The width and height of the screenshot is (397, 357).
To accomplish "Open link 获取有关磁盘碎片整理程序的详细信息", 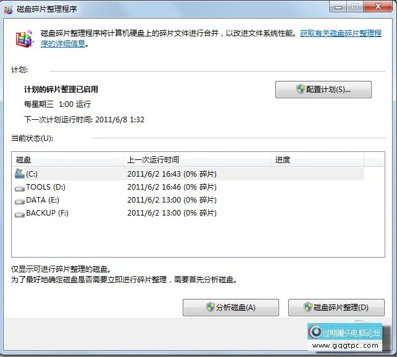I will click(x=341, y=33).
